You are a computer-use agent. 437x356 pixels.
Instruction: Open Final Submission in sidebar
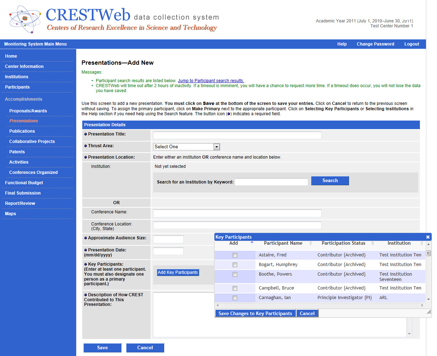click(23, 193)
